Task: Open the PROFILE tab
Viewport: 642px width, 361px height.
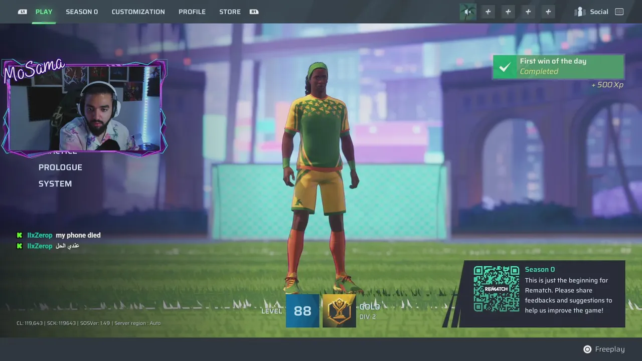Action: coord(192,12)
